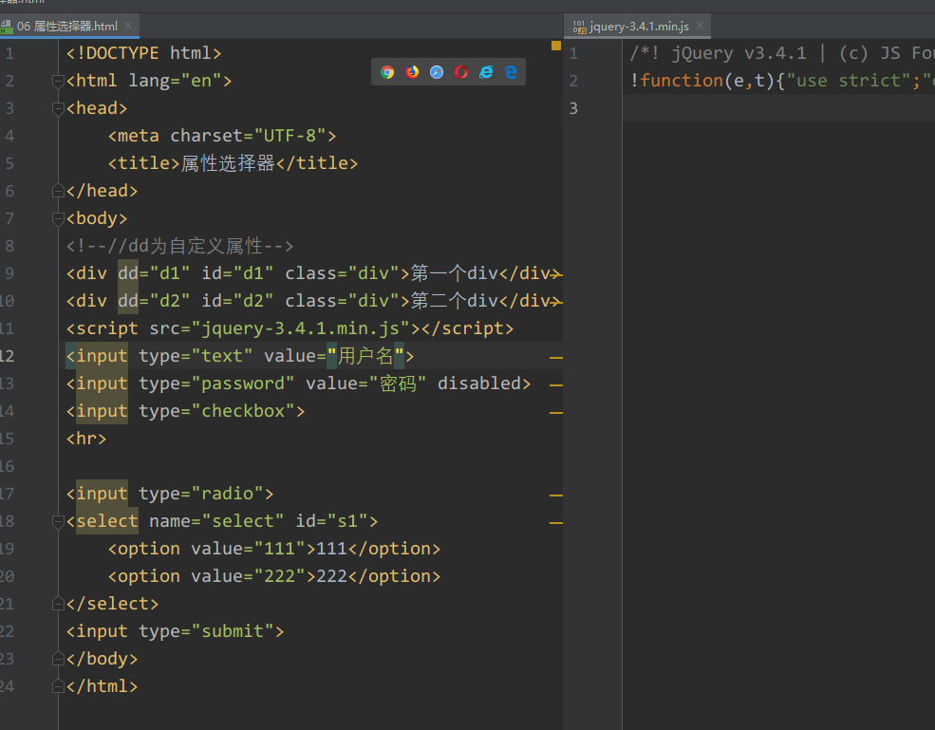Preview the file in Safari
The image size is (935, 730).
pos(436,71)
